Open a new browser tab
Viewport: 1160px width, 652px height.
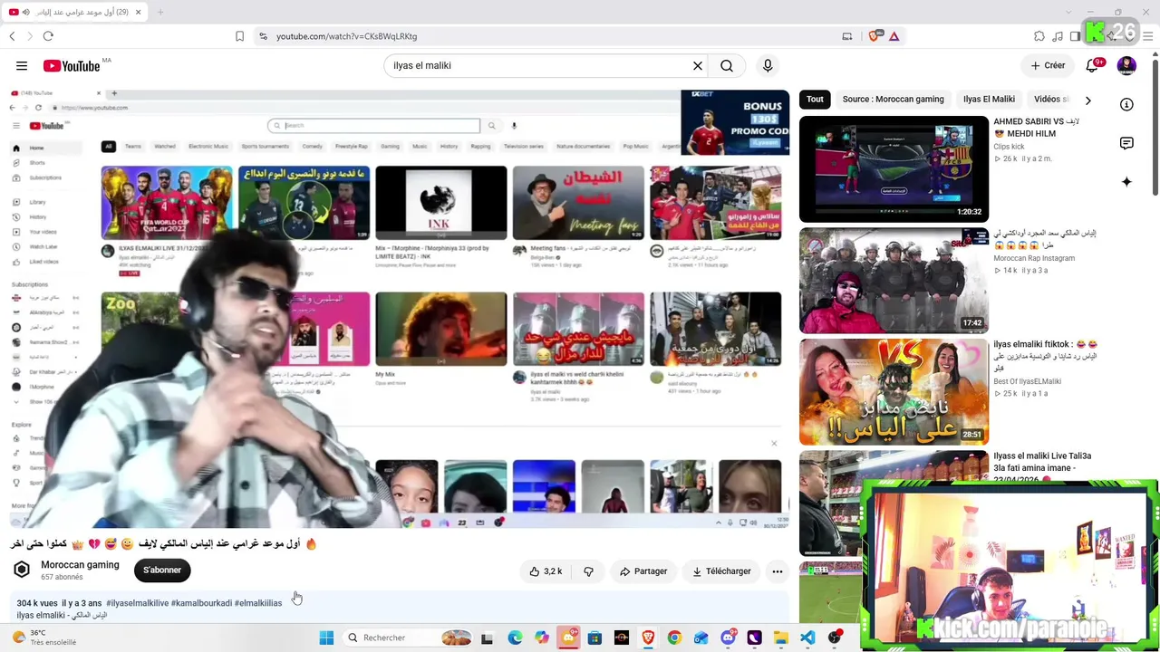[160, 12]
